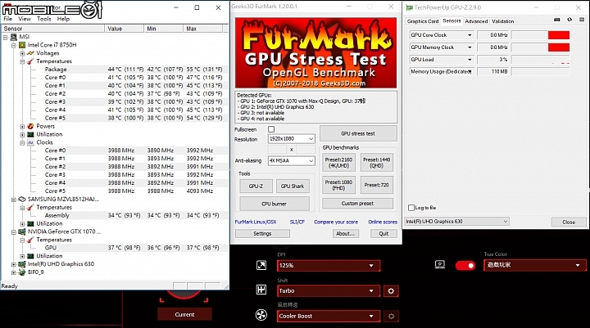Open the gear settings next to Cooler Boost

391,316
